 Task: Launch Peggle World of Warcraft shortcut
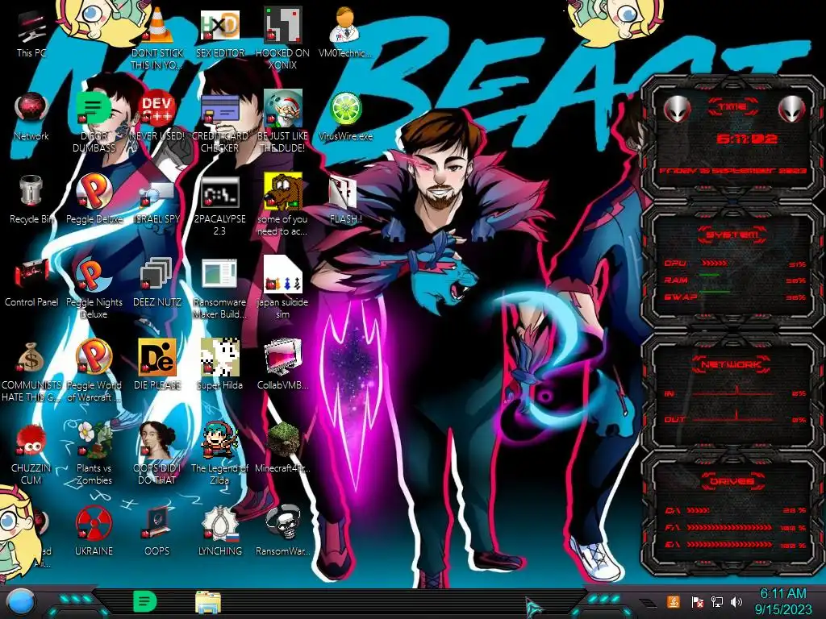click(x=94, y=372)
